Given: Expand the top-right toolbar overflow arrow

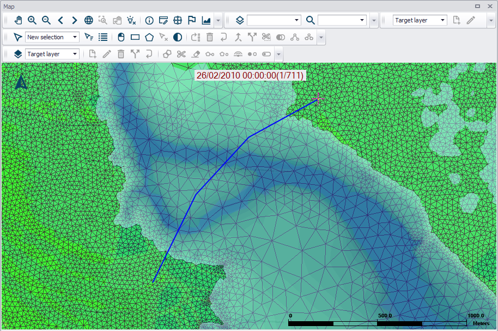Looking at the screenshot, I should click(x=491, y=20).
